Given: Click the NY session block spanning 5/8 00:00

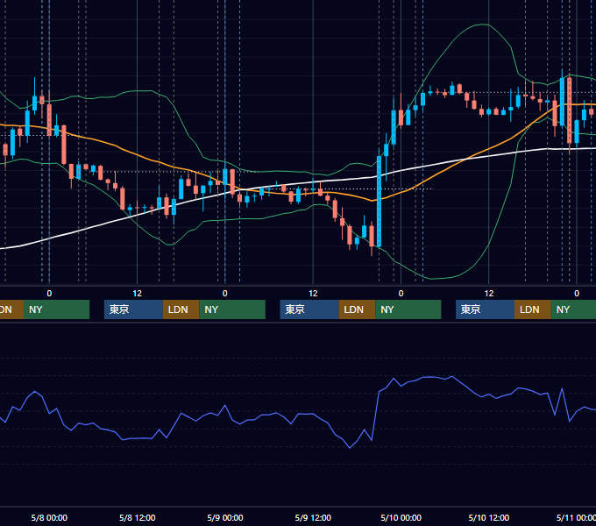Looking at the screenshot, I should pos(57,309).
